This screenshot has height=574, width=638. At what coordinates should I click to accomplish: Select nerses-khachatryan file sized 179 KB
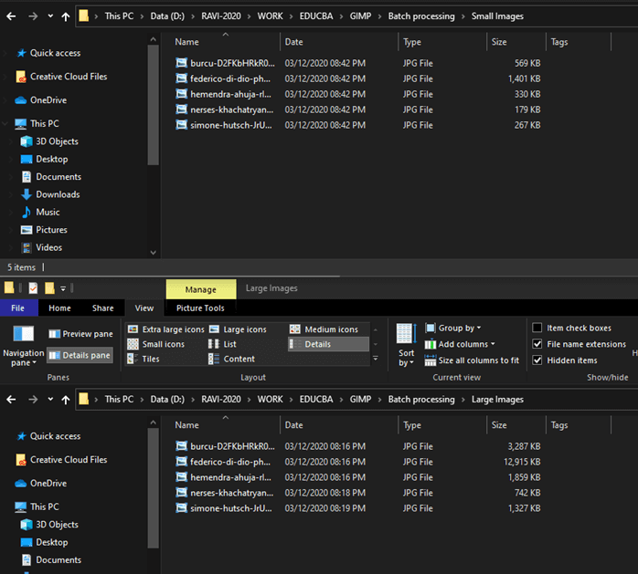coord(358,110)
